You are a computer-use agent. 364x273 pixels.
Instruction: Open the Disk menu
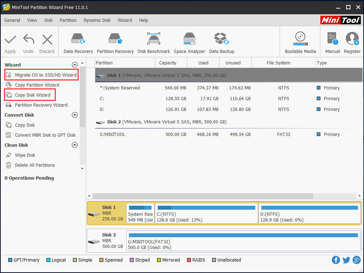[49, 20]
